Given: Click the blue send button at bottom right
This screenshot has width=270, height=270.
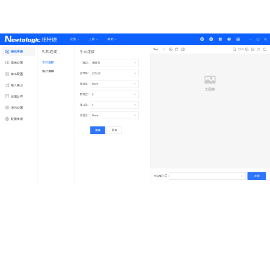Looking at the screenshot, I should coord(256,176).
